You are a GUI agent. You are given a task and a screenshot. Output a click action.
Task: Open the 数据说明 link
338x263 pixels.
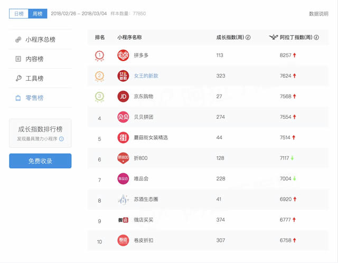point(318,14)
